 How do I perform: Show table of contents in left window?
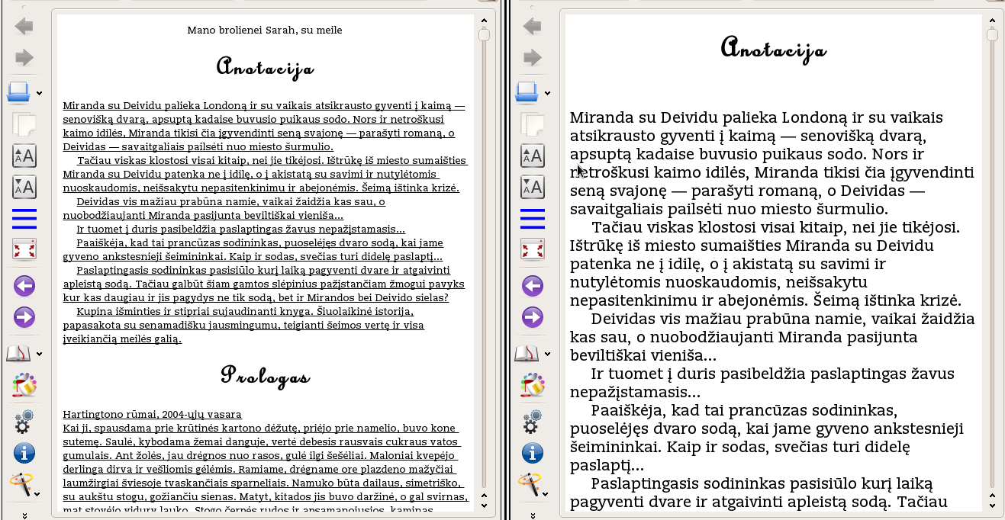(24, 218)
